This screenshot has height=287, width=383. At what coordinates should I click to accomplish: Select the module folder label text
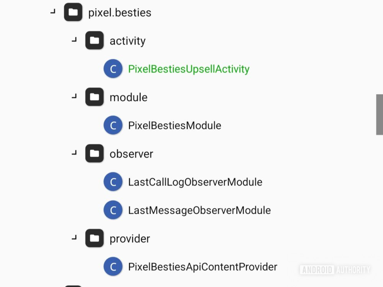point(128,97)
